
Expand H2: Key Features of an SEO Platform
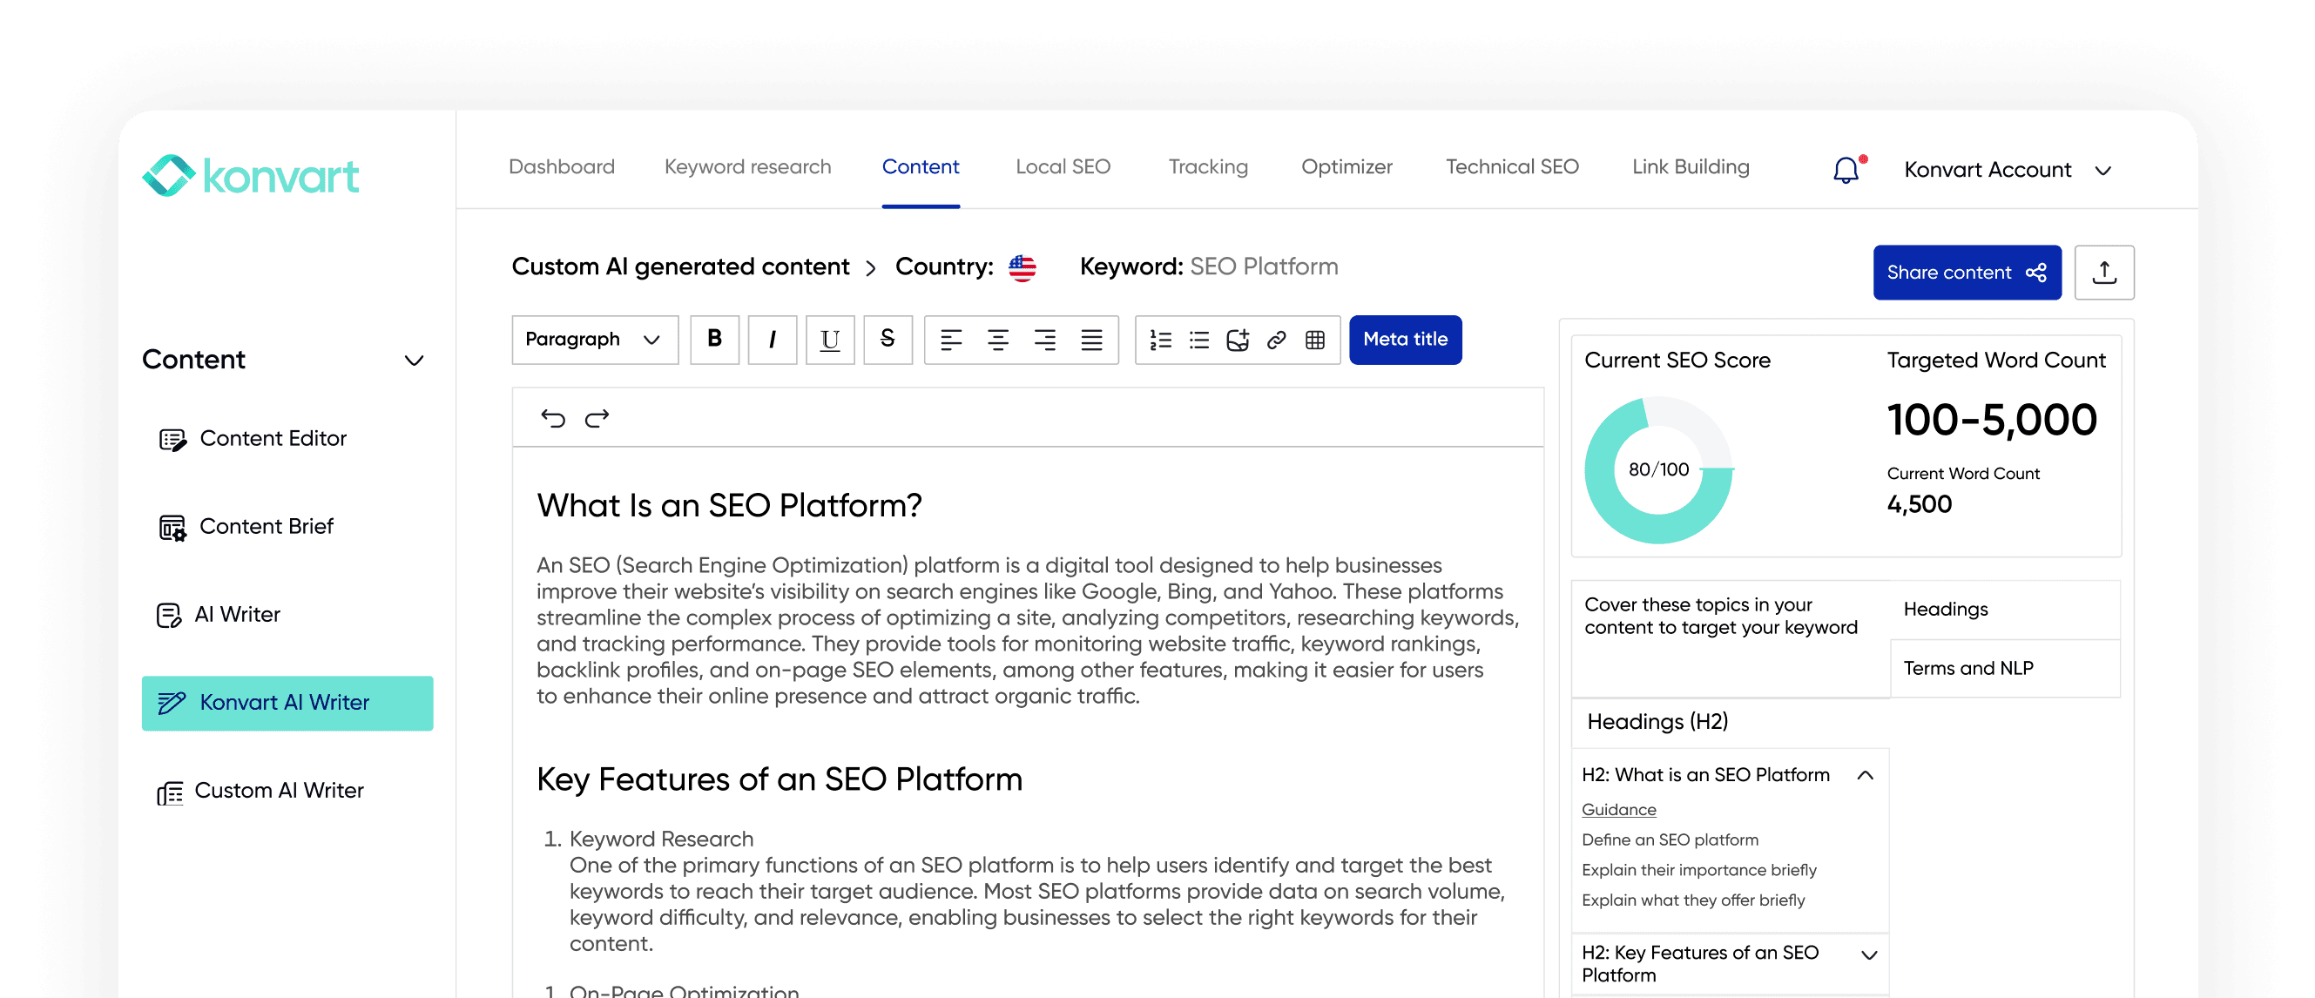coord(1868,954)
